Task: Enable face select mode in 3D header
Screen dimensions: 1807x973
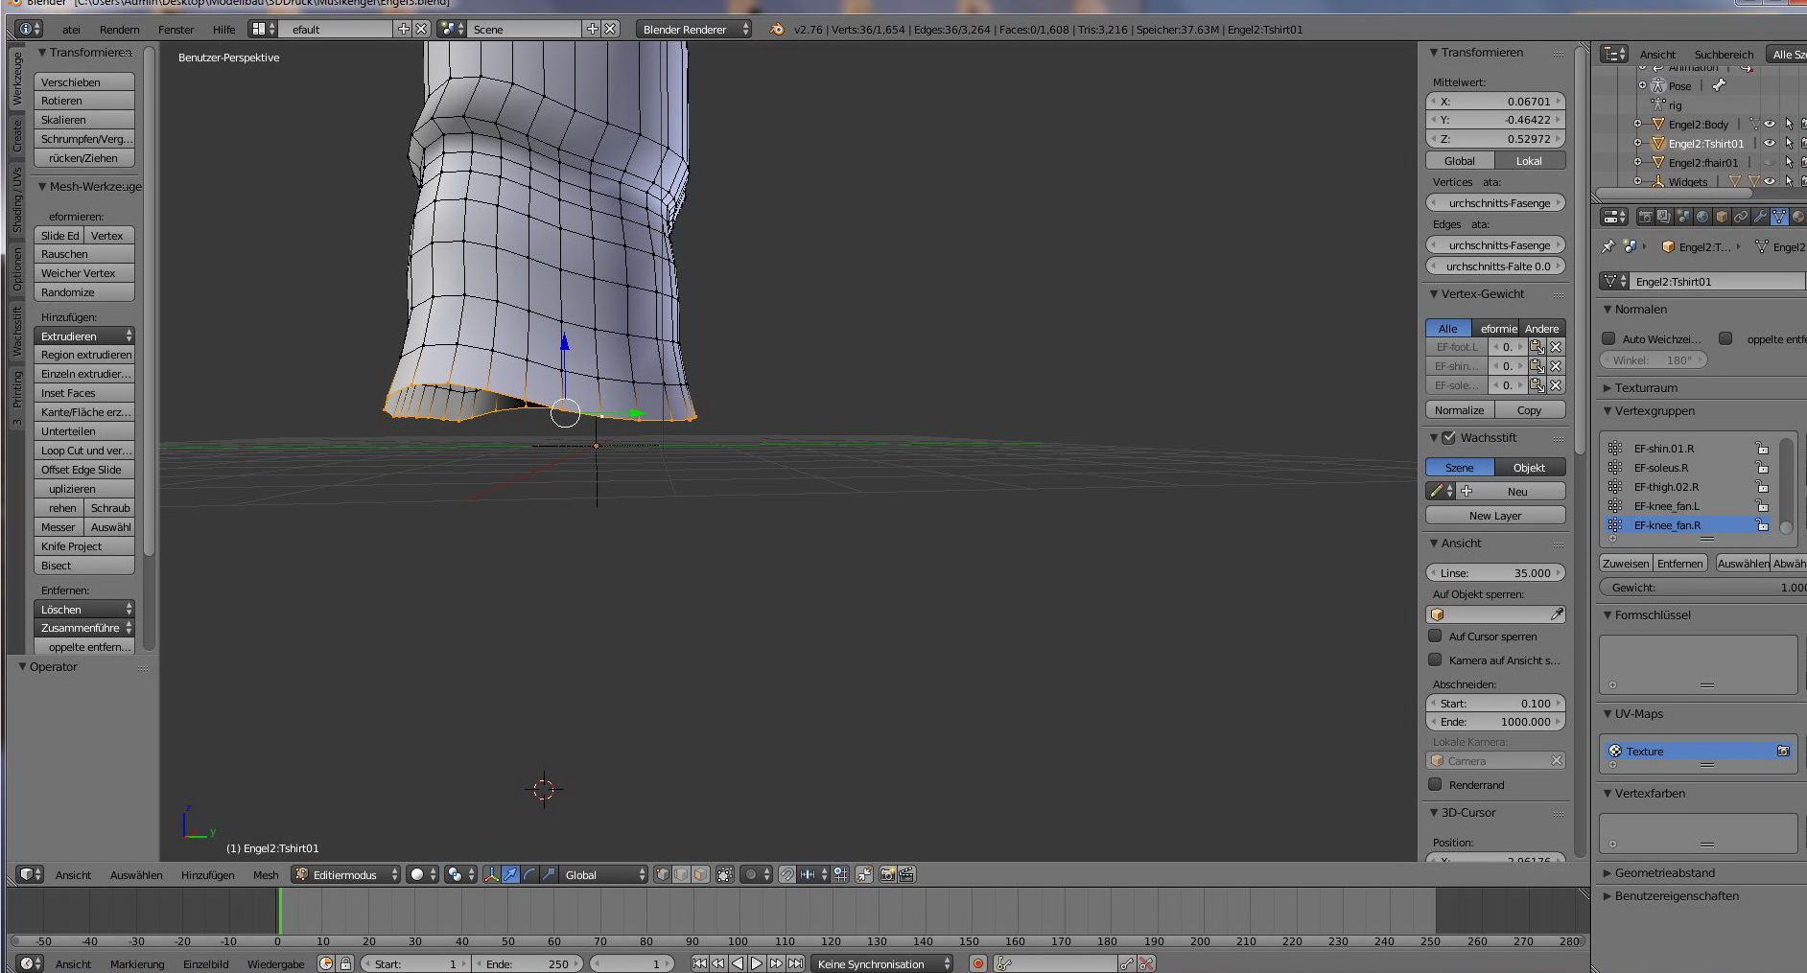Action: (x=700, y=874)
